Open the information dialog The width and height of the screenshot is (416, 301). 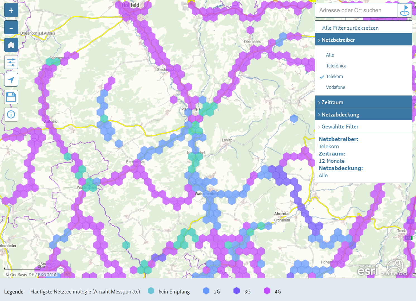tap(11, 115)
